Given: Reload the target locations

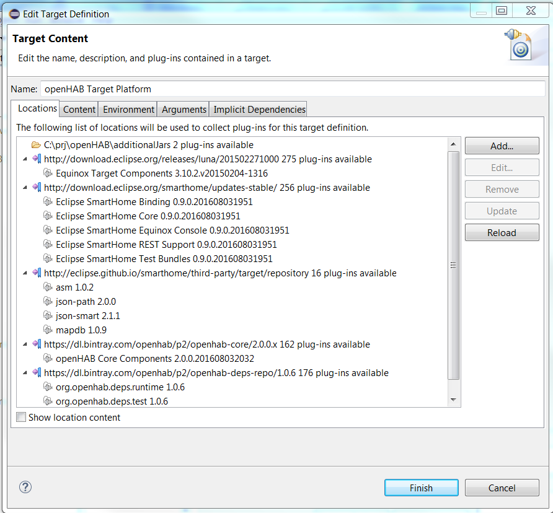Looking at the screenshot, I should 502,233.
